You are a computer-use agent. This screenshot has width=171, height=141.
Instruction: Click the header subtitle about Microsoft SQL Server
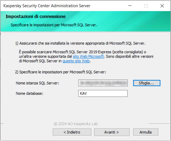(54, 25)
